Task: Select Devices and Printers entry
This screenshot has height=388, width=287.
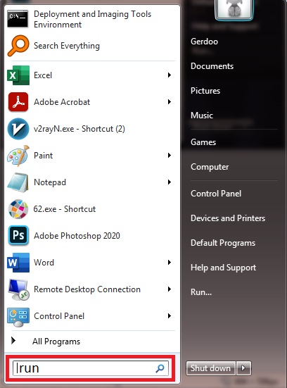Action: click(228, 218)
